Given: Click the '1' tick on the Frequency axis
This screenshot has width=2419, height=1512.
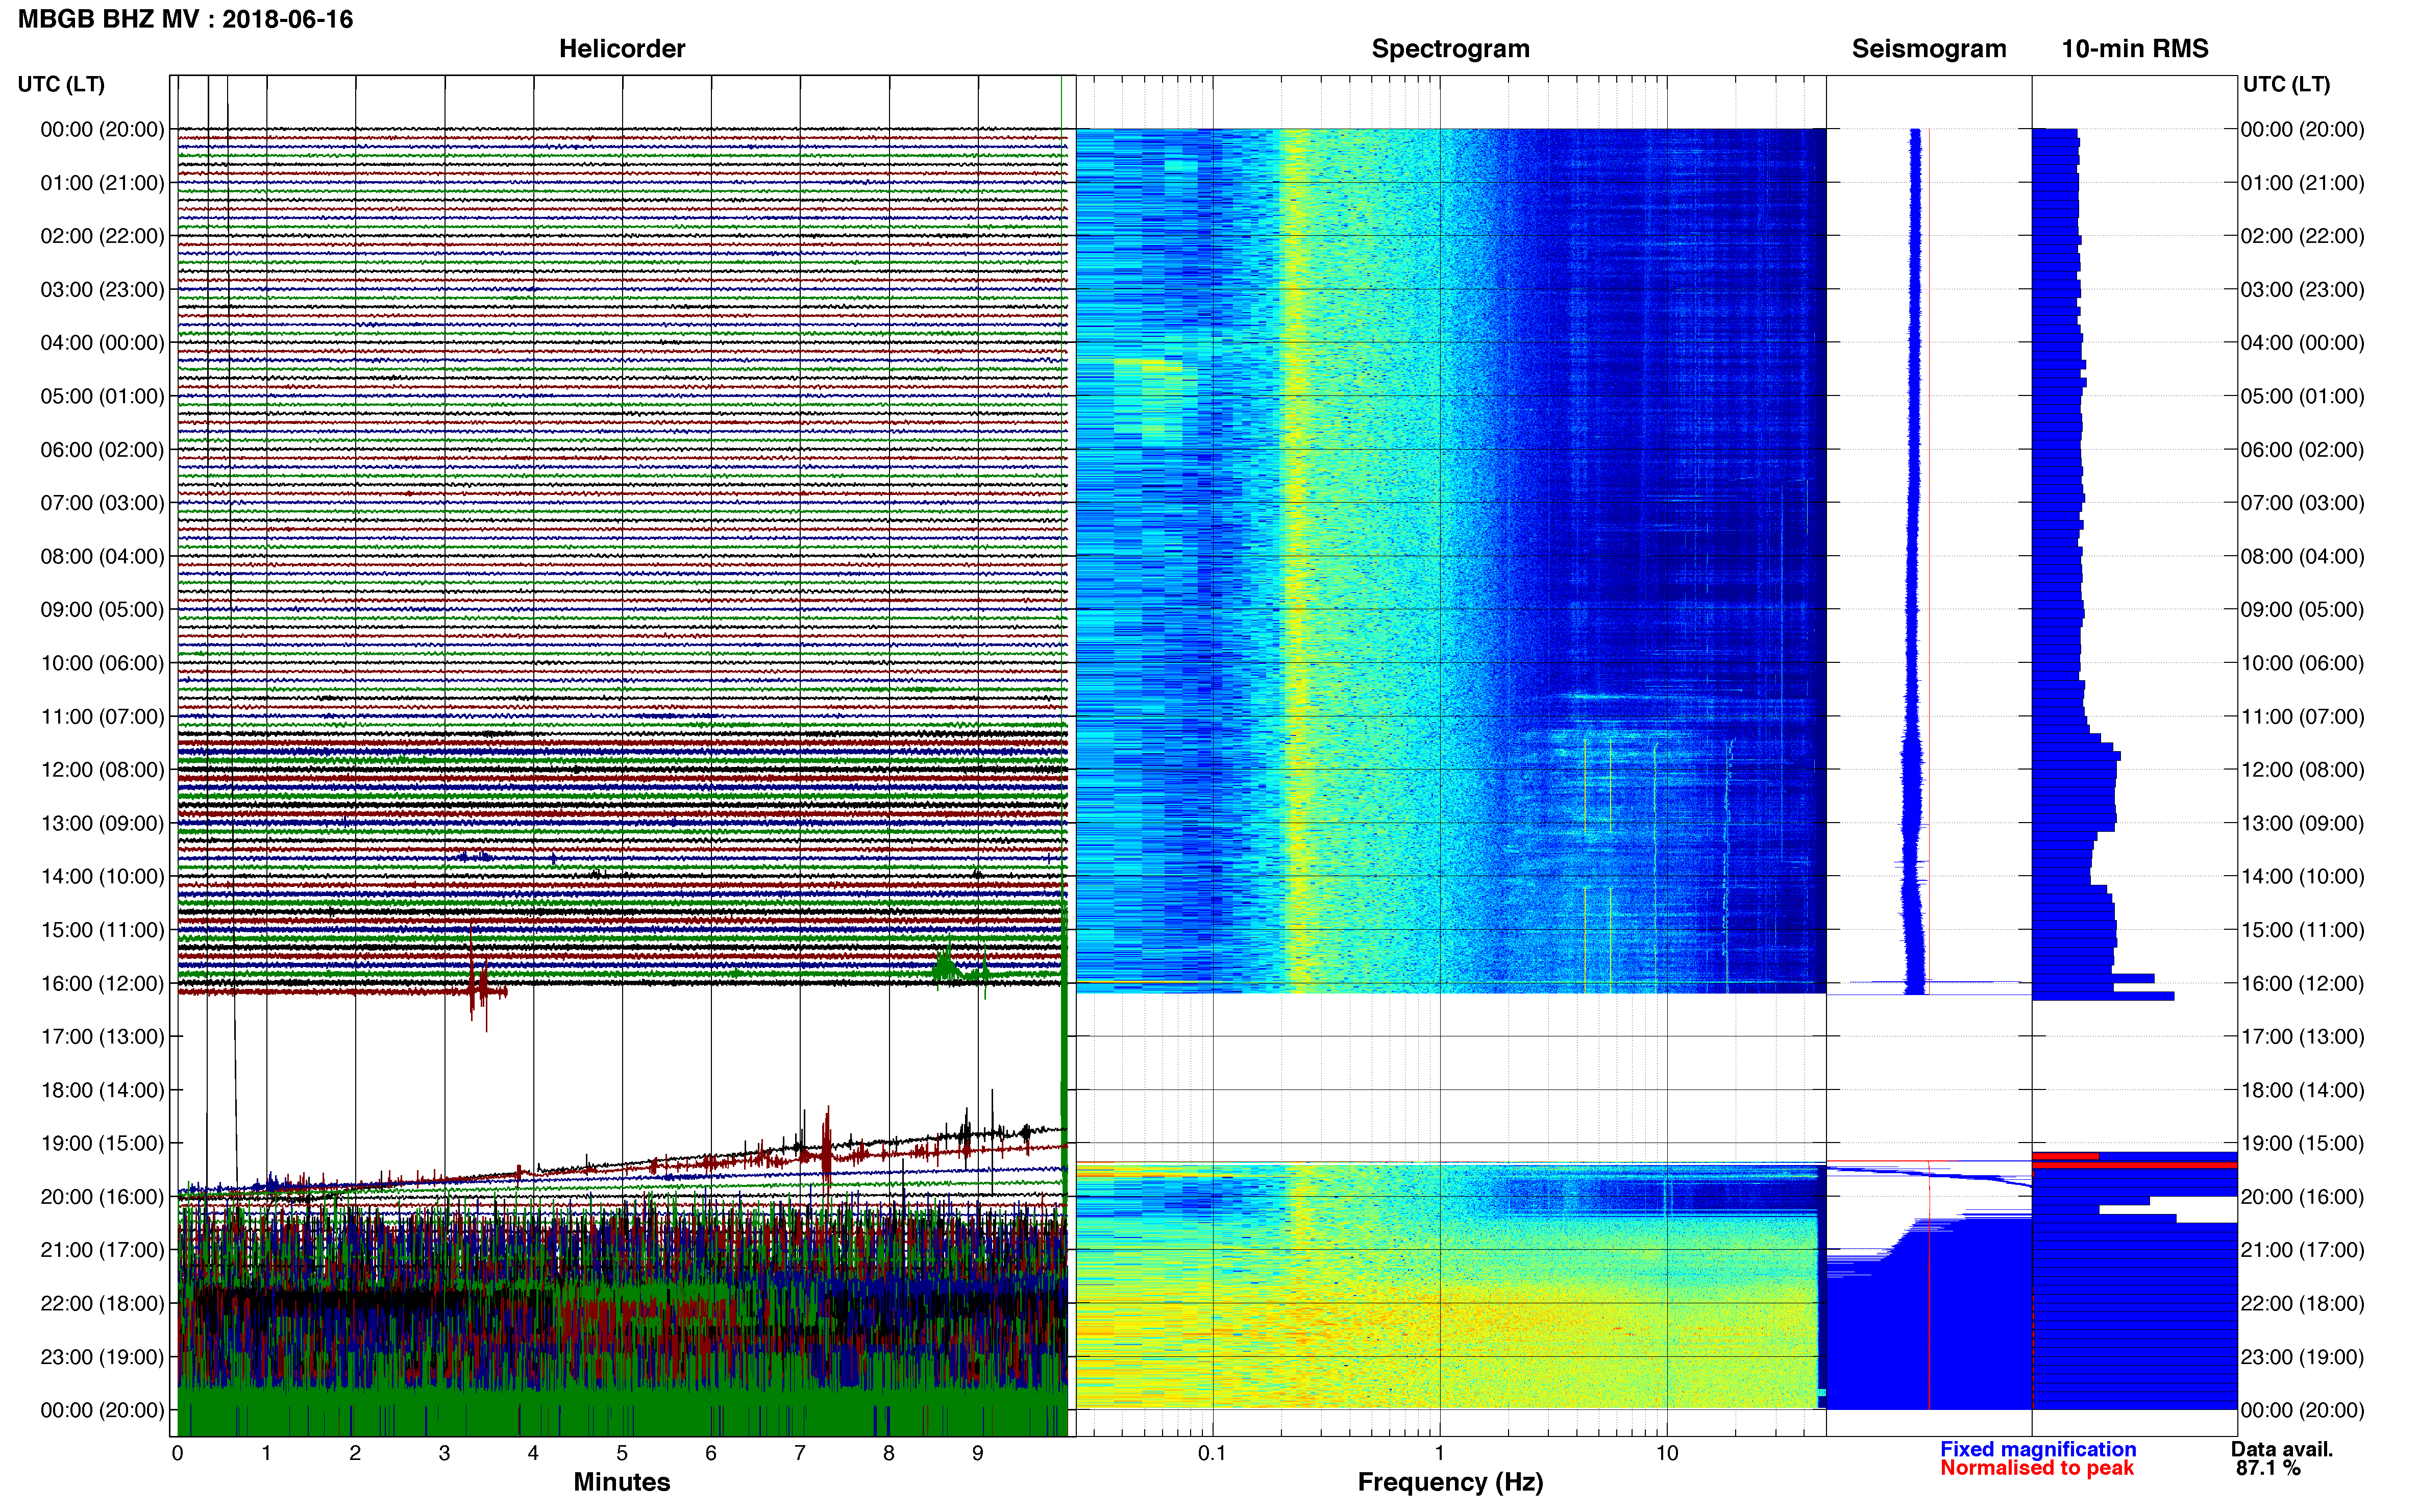Looking at the screenshot, I should 1439,1452.
